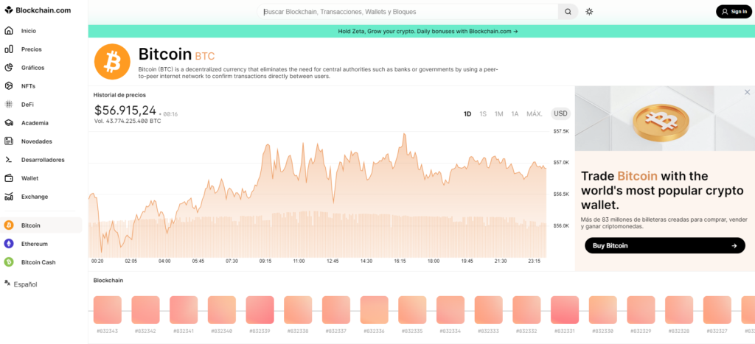The width and height of the screenshot is (755, 344).
Task: Close the Trade Bitcoin ad panel
Action: point(748,92)
